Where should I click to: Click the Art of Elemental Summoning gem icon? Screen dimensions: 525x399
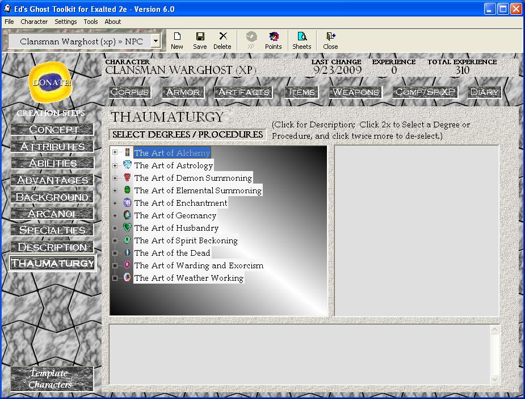[x=127, y=190]
